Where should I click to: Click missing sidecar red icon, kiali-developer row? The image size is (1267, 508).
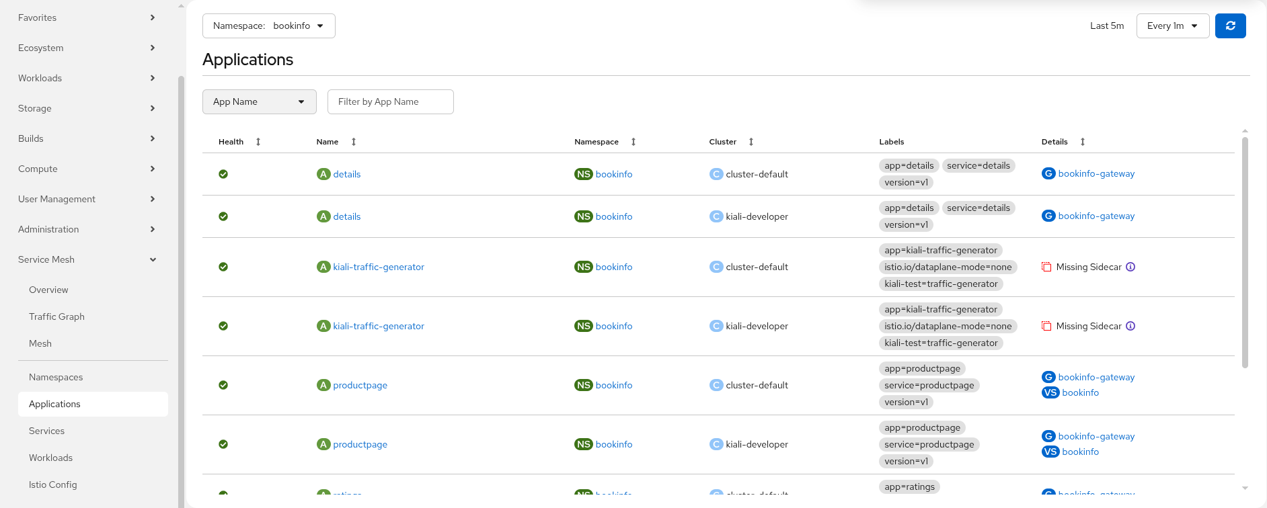tap(1046, 326)
